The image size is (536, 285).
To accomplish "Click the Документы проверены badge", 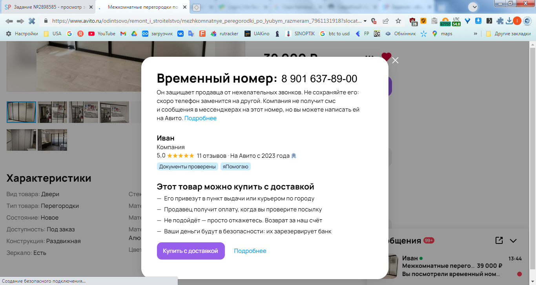I will 188,166.
